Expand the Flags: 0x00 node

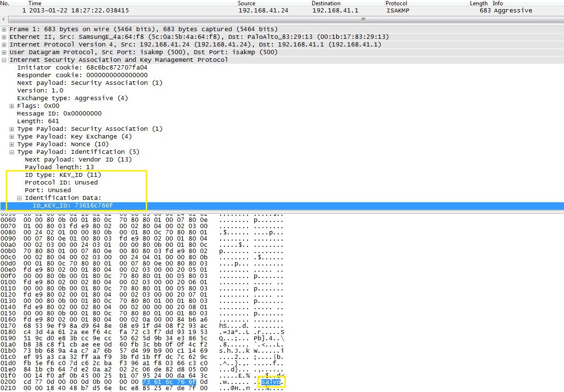[12, 106]
